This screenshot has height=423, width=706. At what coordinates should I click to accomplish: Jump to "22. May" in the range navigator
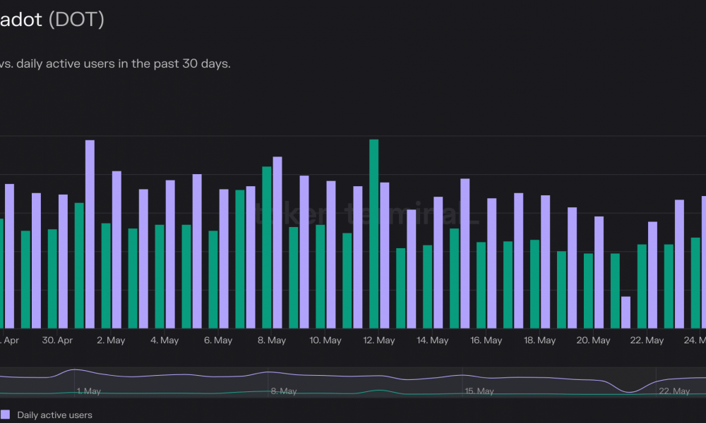click(x=674, y=391)
